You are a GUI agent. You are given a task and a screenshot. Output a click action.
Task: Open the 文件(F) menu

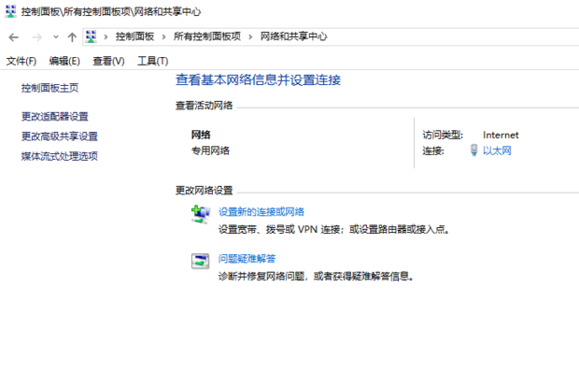(x=21, y=61)
